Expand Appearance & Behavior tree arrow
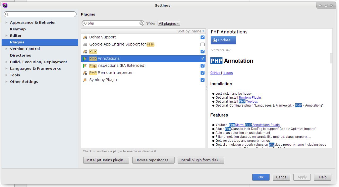Image resolution: width=339 pixels, height=187 pixels. (6, 22)
